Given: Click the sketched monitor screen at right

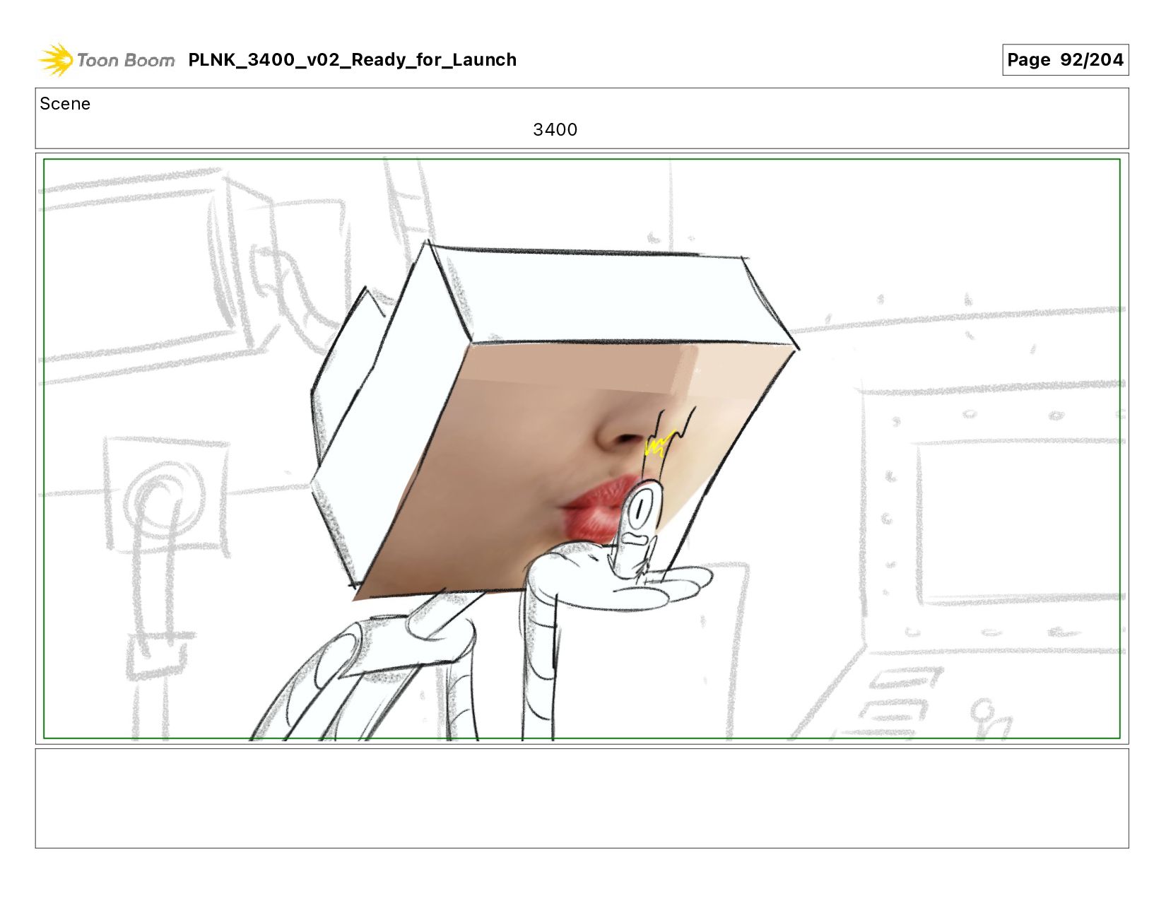Looking at the screenshot, I should pyautogui.click(x=1018, y=522).
